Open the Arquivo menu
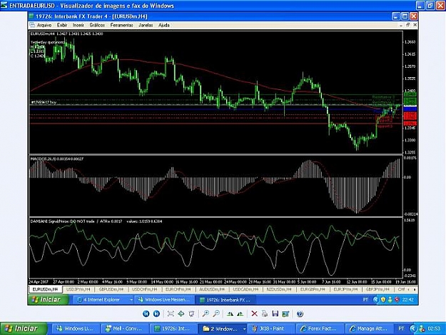The height and width of the screenshot is (335, 446). (x=44, y=25)
